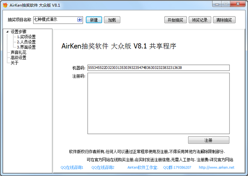Start the lottery with 开始抽奖
Screen dimensions: 248x176
pos(175,20)
